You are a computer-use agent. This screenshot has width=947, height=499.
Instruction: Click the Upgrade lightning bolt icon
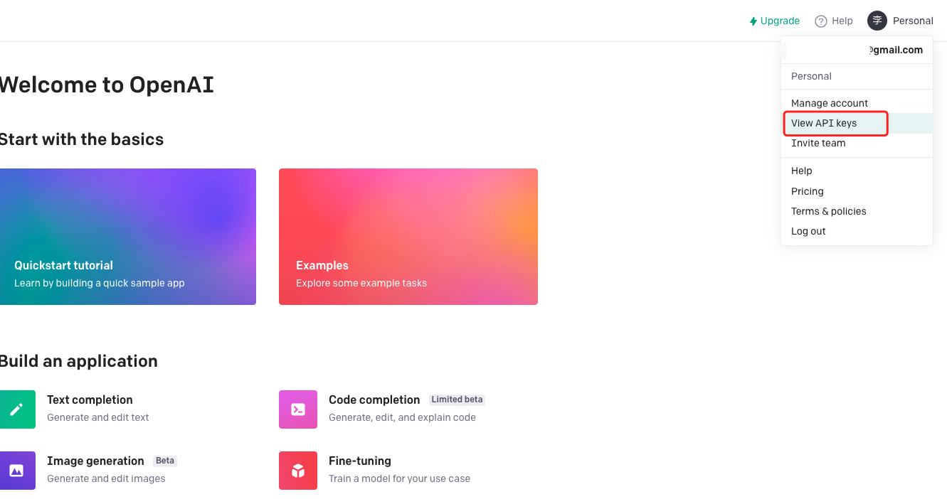point(753,21)
